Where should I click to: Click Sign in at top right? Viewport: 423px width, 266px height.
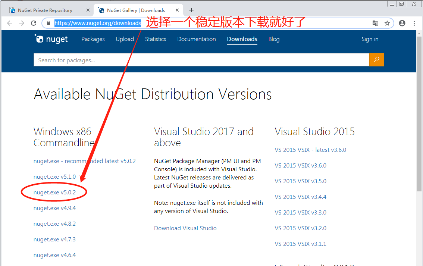point(370,39)
